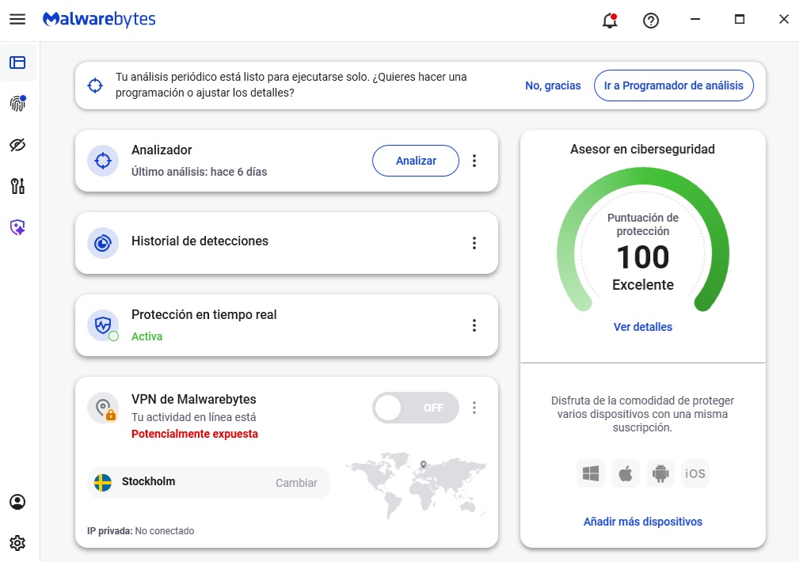This screenshot has width=799, height=562.
Task: Select the Dashboard icon in the sidebar
Action: [17, 63]
